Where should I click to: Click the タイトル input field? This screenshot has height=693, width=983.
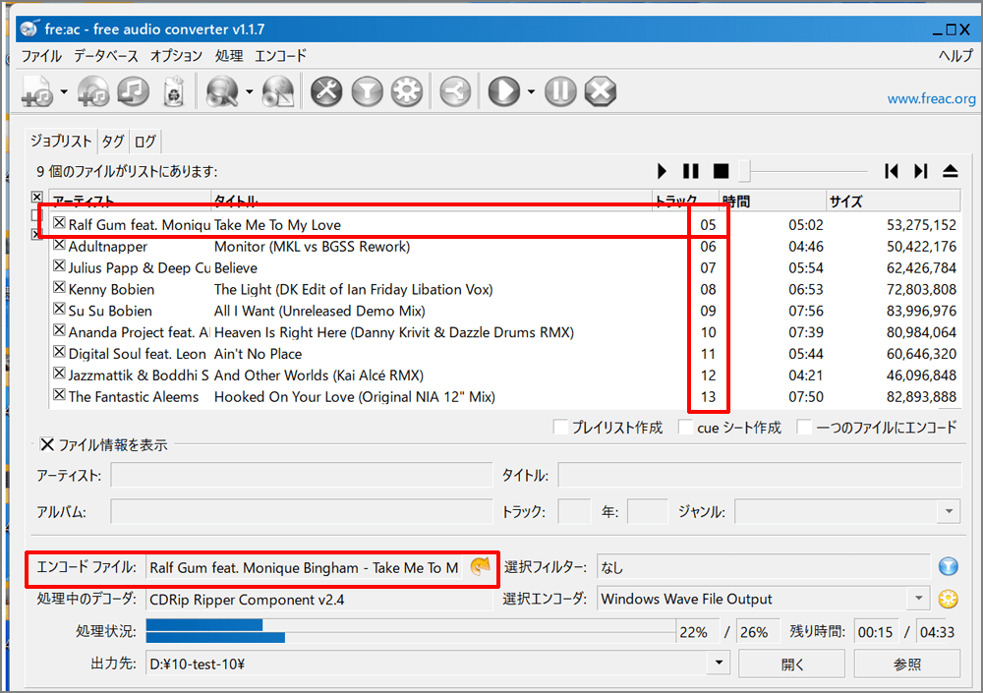[759, 475]
